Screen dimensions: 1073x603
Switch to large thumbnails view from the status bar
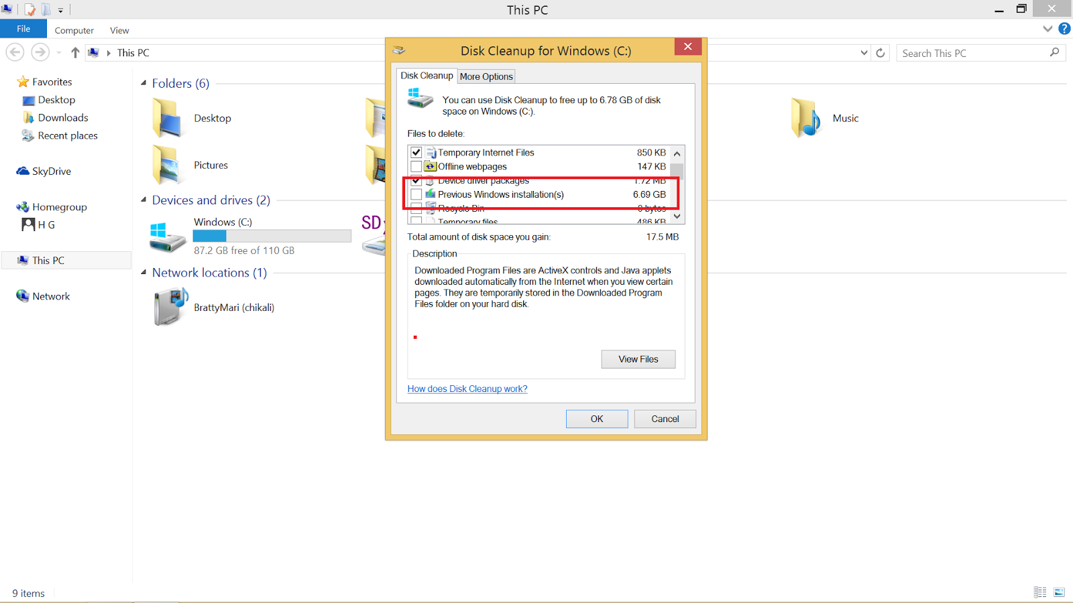1060,592
